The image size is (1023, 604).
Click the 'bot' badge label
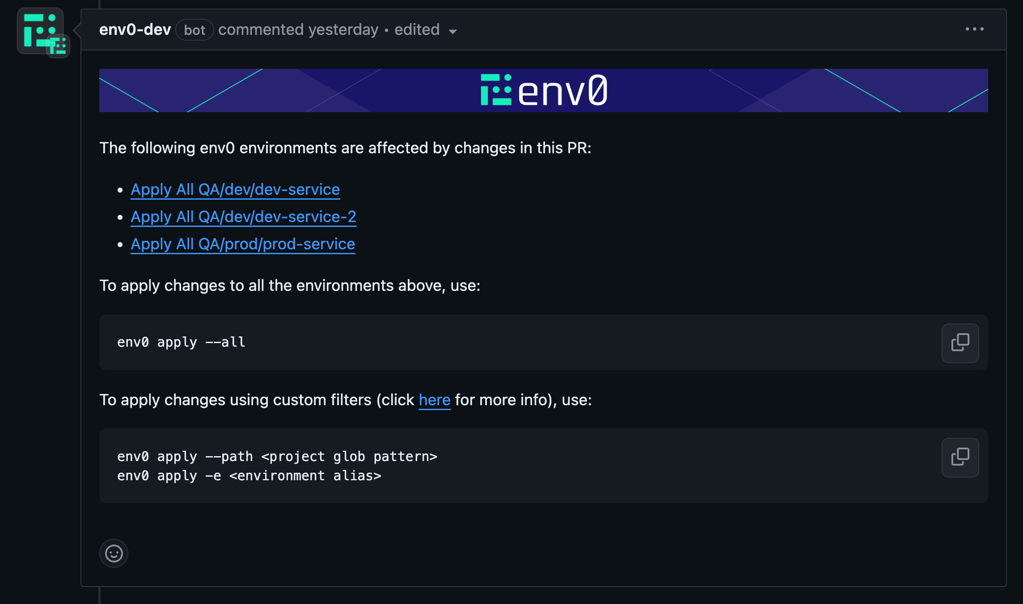pos(194,30)
